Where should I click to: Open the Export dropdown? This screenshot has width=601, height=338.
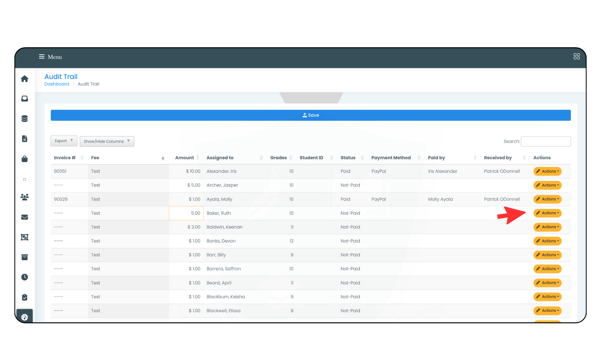coord(64,141)
